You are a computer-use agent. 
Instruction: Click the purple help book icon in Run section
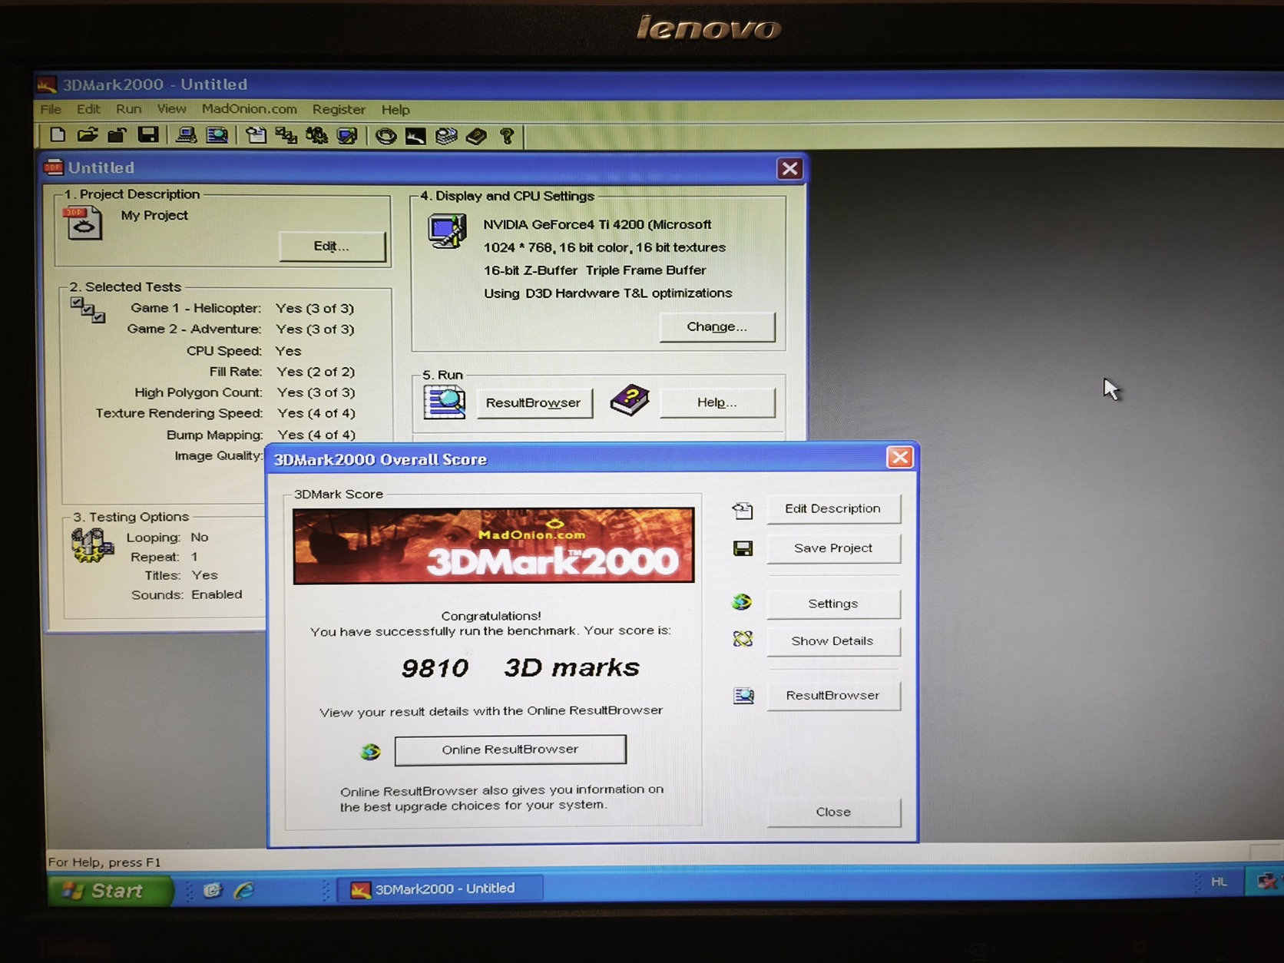click(630, 400)
